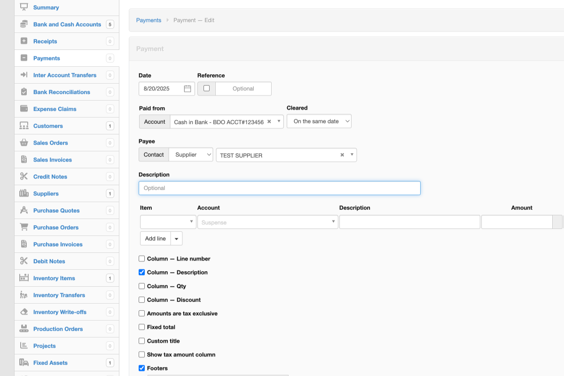Click the Payments breadcrumb link
Image resolution: width=564 pixels, height=376 pixels.
(x=149, y=20)
